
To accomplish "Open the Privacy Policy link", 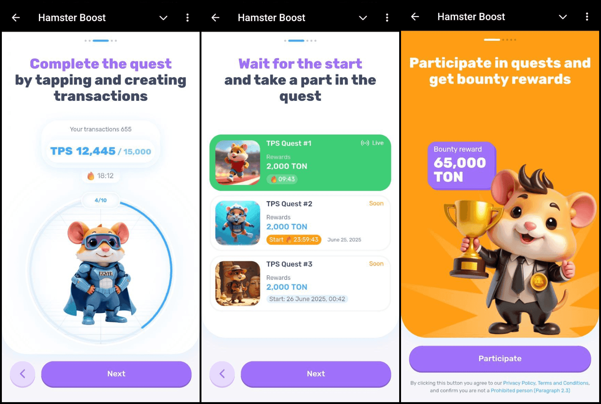I will pos(519,383).
